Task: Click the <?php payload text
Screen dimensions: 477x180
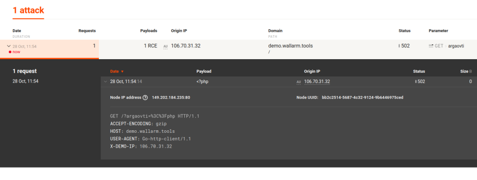Action: click(202, 82)
